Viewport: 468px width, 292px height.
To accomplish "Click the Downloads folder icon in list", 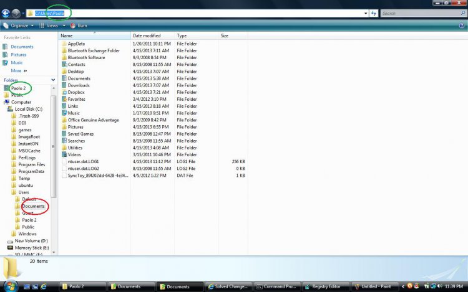I will click(64, 85).
